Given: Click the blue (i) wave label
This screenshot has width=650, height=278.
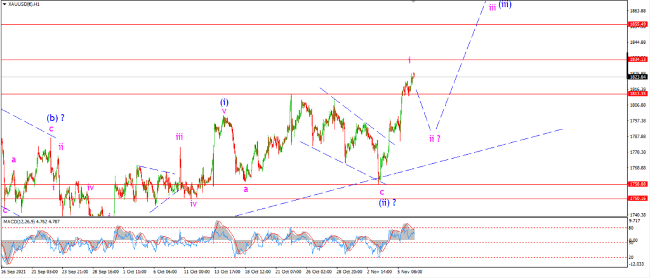Looking at the screenshot, I should 224,102.
